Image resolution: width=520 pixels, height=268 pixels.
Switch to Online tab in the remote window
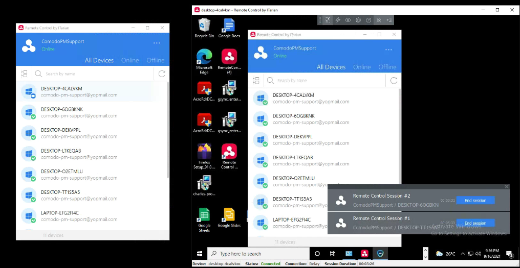pyautogui.click(x=362, y=67)
